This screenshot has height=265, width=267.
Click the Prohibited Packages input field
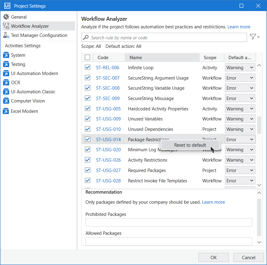point(169,222)
